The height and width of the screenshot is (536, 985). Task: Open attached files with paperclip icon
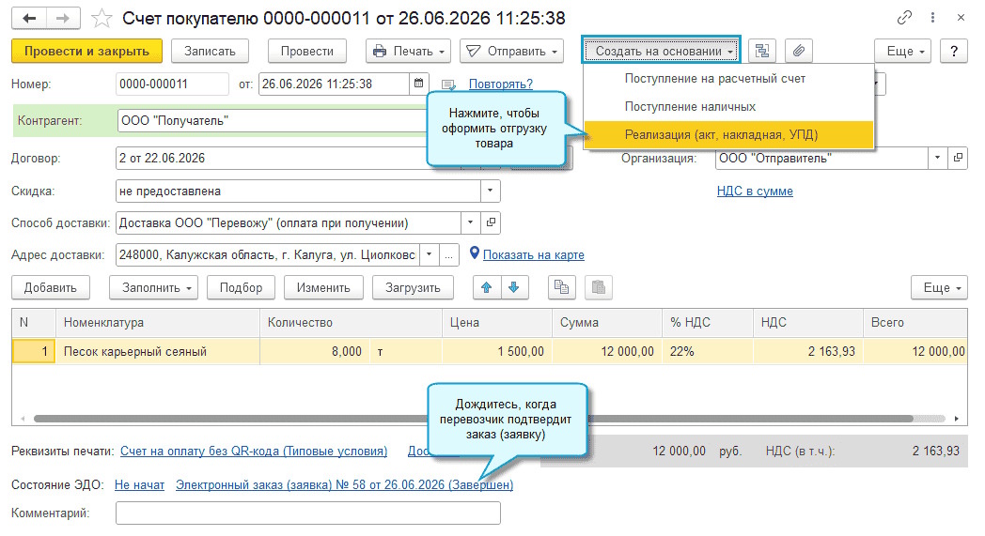798,51
